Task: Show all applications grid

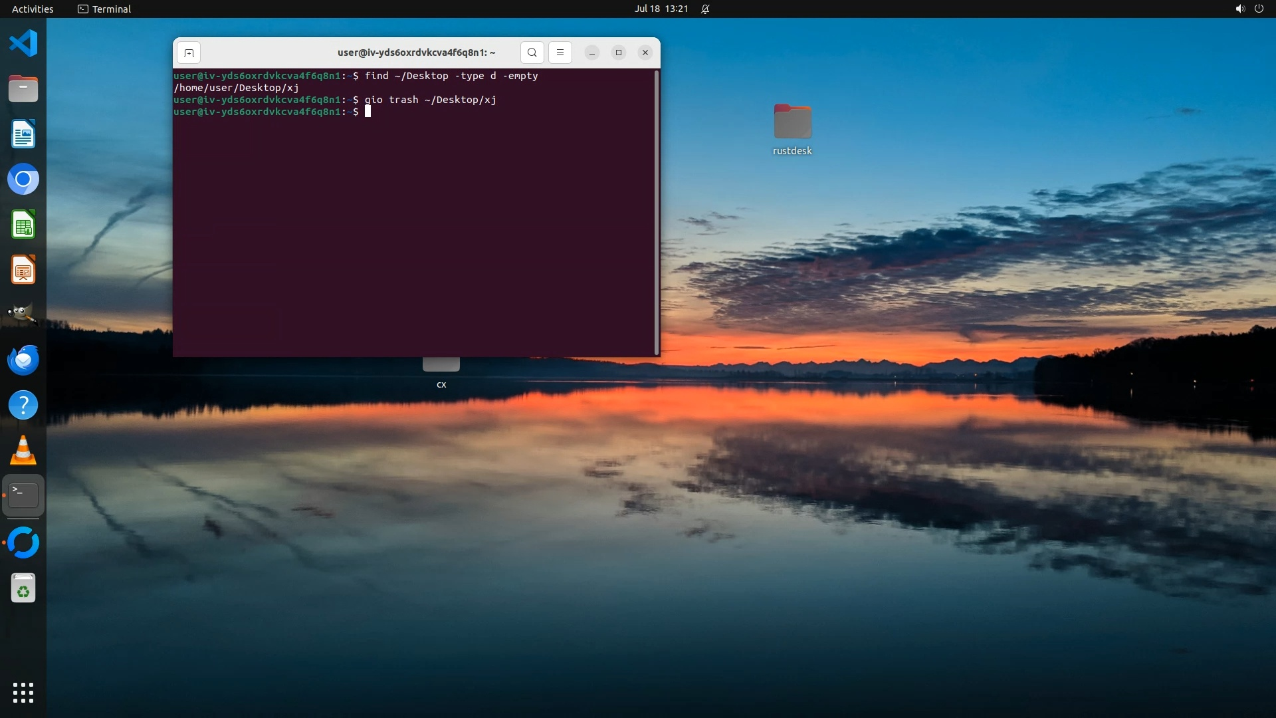Action: coord(23,693)
